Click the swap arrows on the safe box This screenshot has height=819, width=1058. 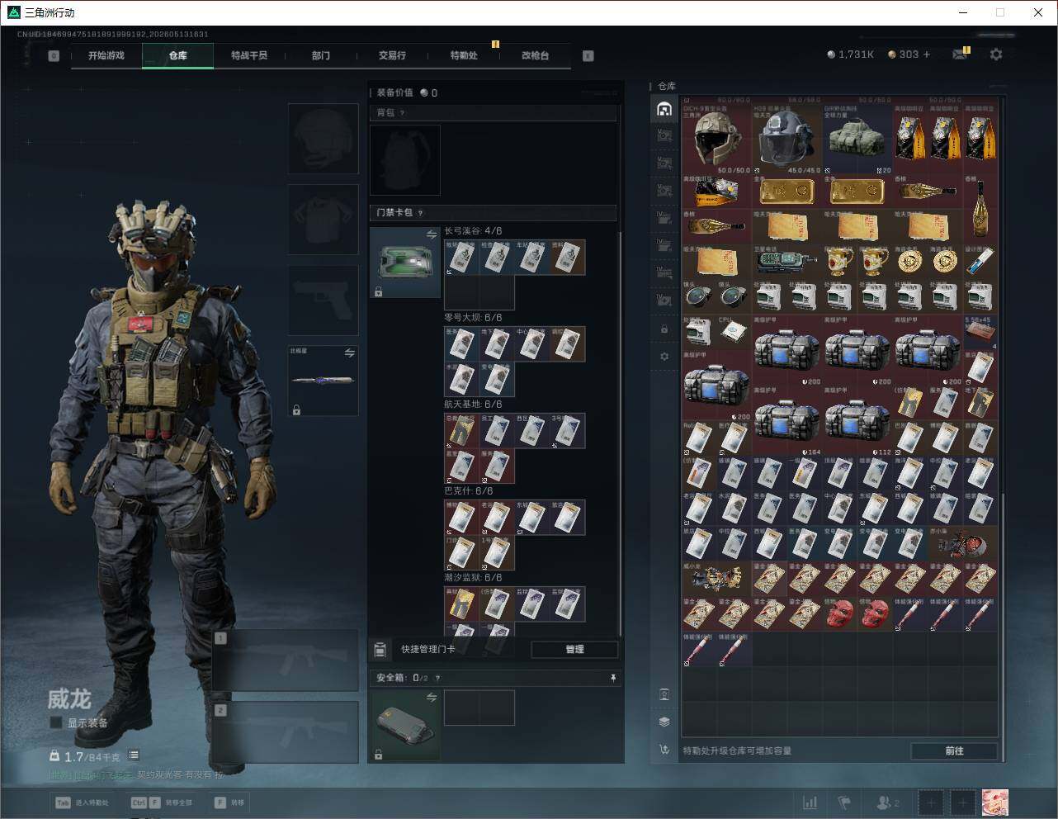click(x=431, y=698)
